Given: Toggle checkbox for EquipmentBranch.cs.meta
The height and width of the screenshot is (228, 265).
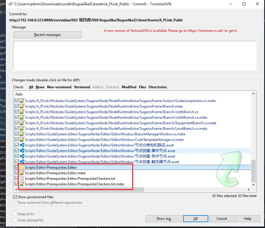Looking at the screenshot, I should [x=17, y=123].
